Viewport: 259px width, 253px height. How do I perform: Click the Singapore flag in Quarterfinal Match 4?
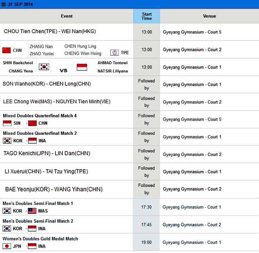7,123
